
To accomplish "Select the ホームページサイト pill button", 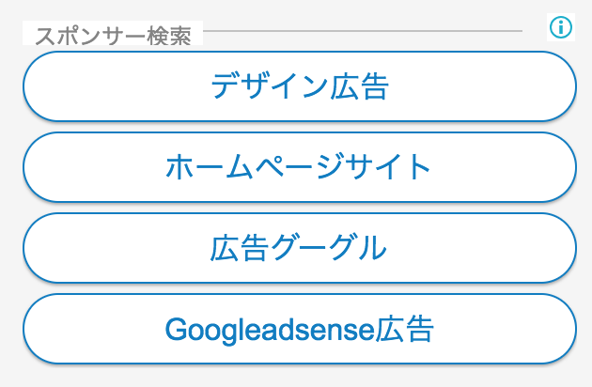I will (x=300, y=167).
